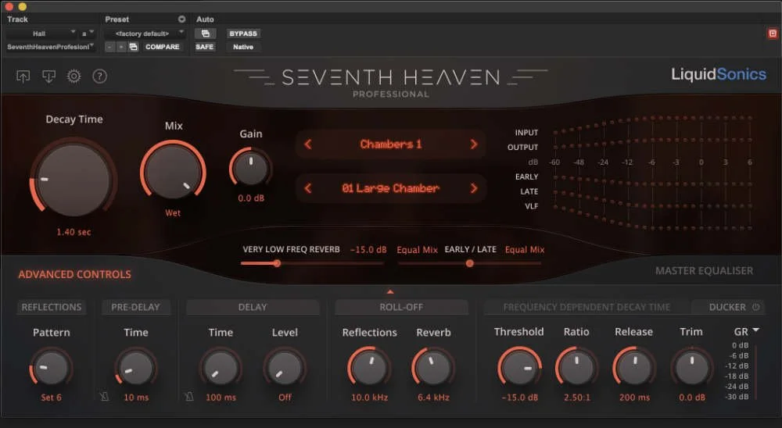Toggle the BYPASS button
782x428 pixels.
243,34
